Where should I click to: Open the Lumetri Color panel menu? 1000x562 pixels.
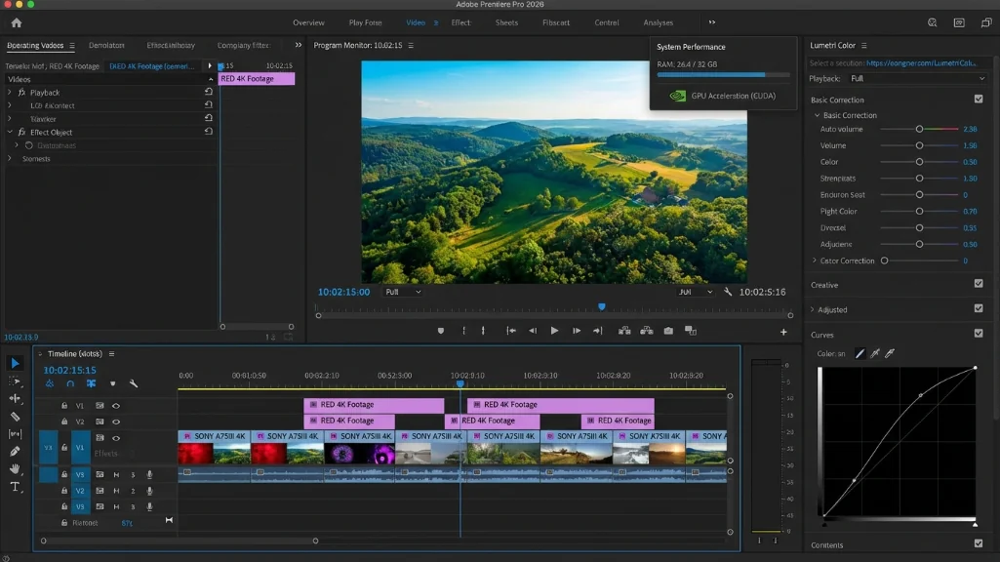864,45
